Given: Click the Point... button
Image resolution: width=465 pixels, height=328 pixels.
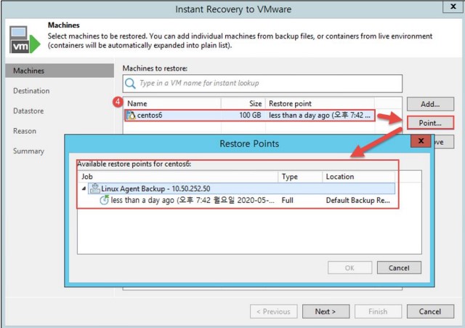Looking at the screenshot, I should pos(430,123).
